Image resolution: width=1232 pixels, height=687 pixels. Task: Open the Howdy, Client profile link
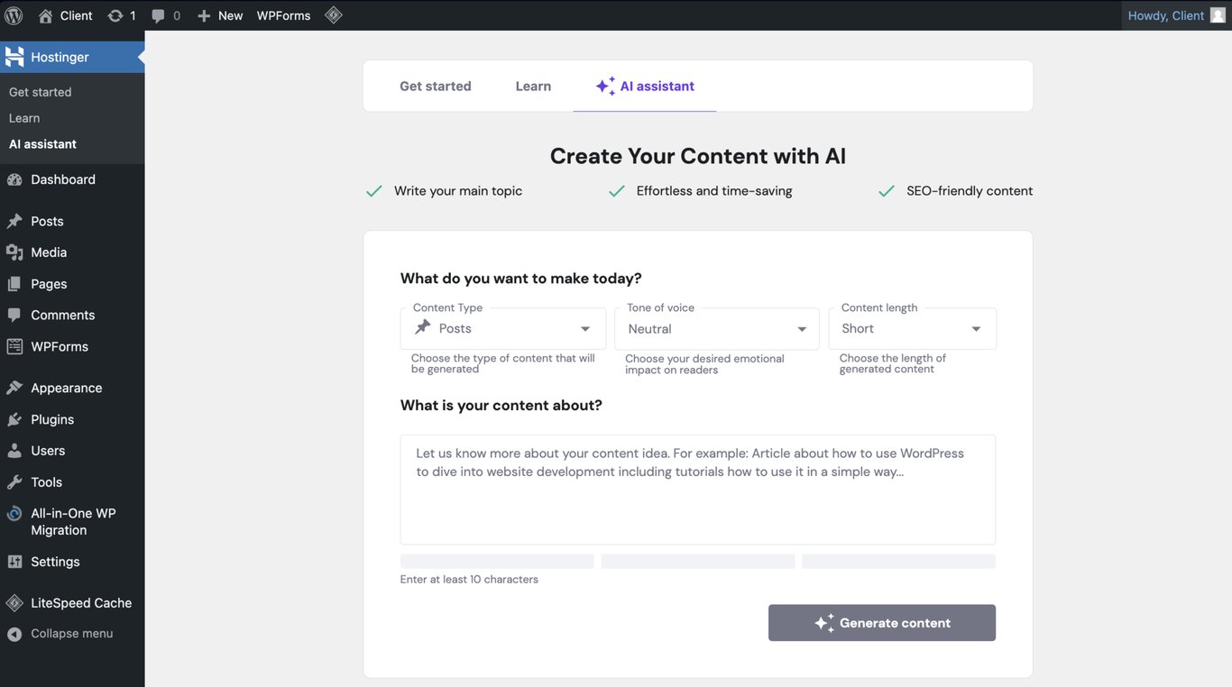[x=1166, y=14]
